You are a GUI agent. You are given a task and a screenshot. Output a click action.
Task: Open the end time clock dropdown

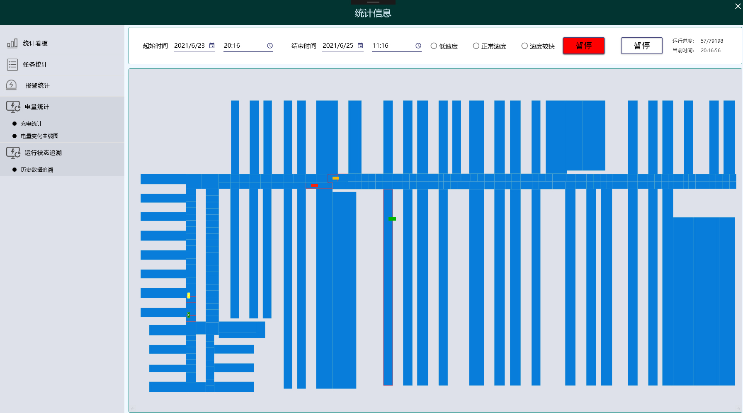coord(418,46)
